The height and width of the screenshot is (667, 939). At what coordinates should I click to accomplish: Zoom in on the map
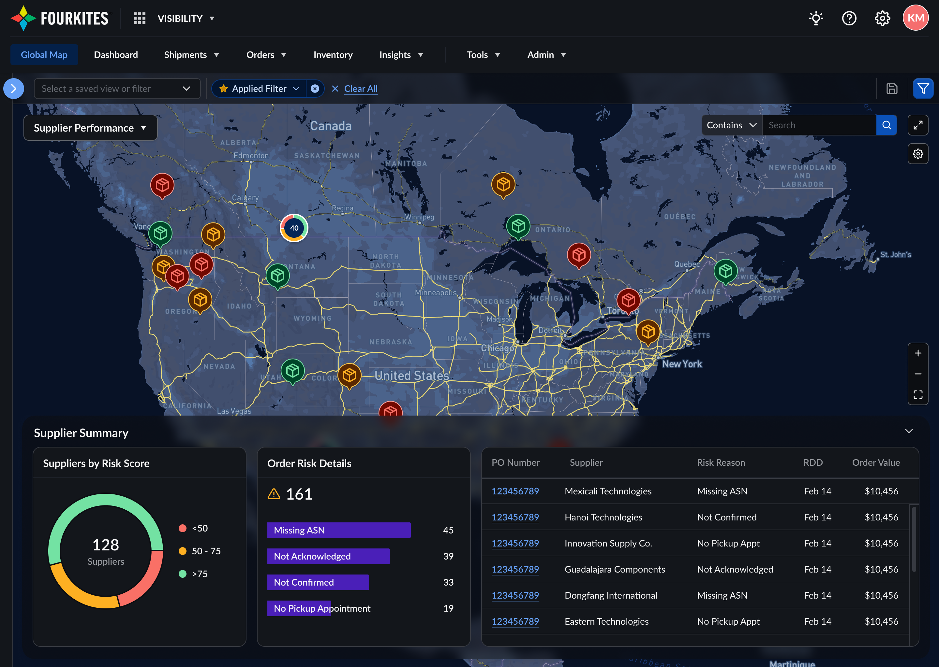(x=917, y=353)
